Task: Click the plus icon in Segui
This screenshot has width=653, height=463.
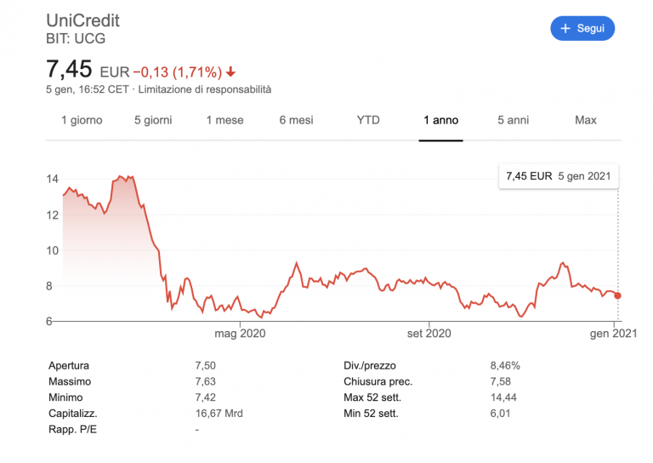Action: coord(565,28)
